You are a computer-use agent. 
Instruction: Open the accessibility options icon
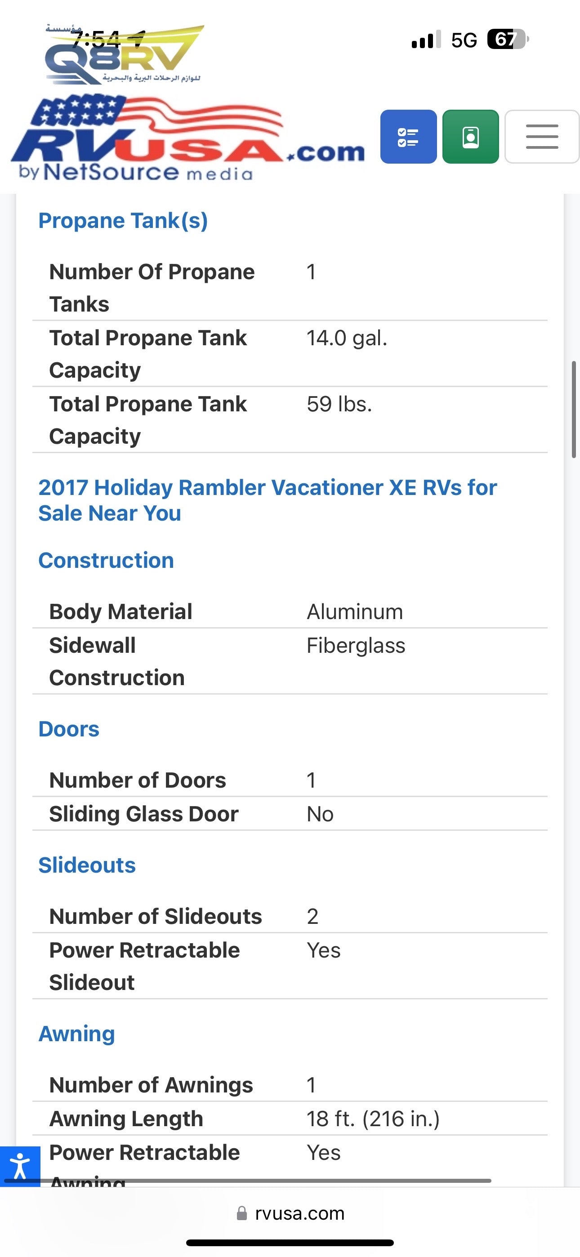click(x=19, y=1165)
